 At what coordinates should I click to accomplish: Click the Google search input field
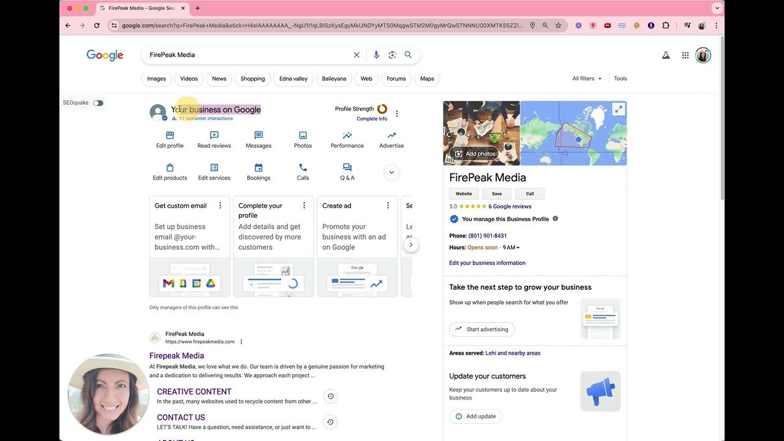[248, 55]
